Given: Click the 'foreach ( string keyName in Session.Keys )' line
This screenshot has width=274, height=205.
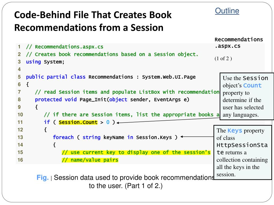Looking at the screenshot, I should [x=115, y=137].
